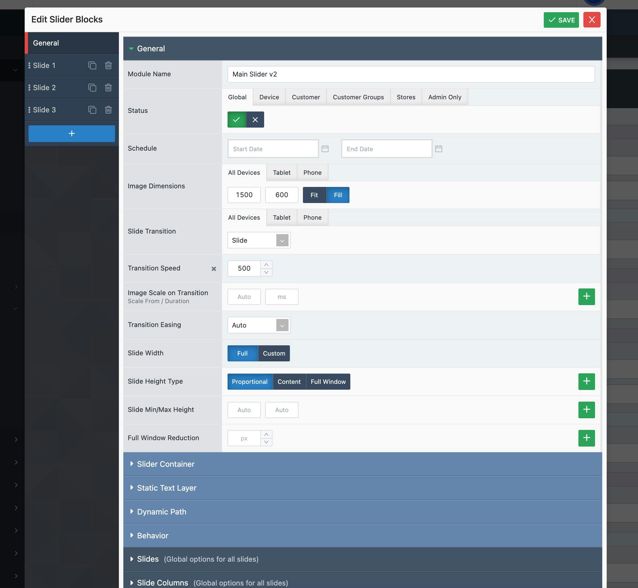Click the copy icon for Slide 3

[92, 110]
